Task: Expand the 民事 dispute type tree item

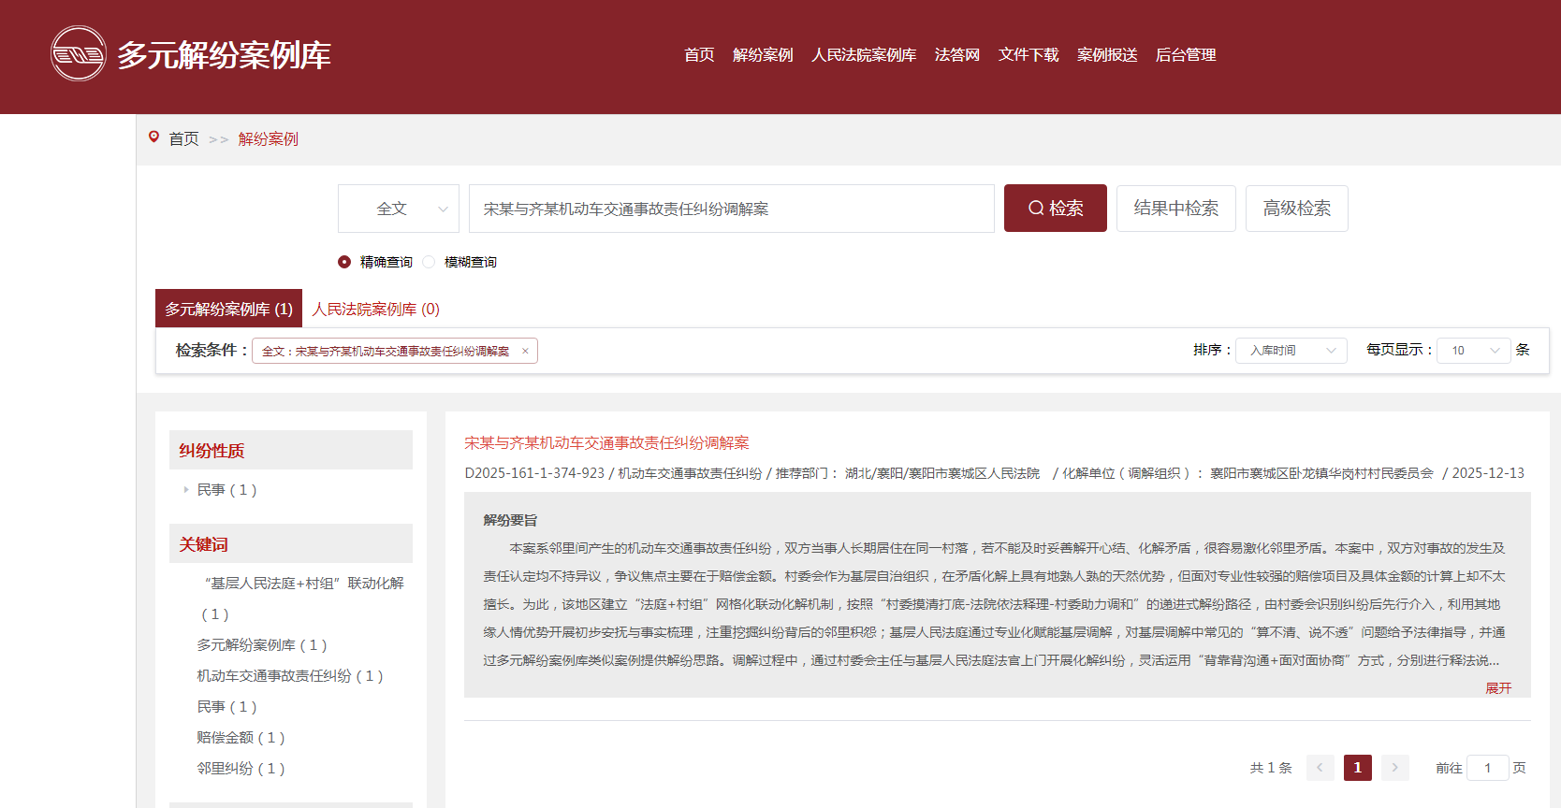Action: [x=186, y=489]
